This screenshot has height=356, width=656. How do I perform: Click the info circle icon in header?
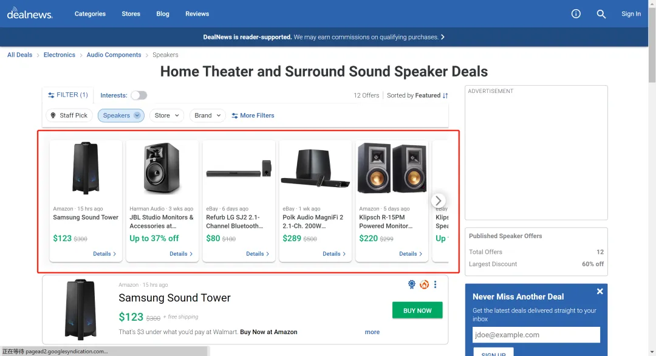[x=576, y=14]
